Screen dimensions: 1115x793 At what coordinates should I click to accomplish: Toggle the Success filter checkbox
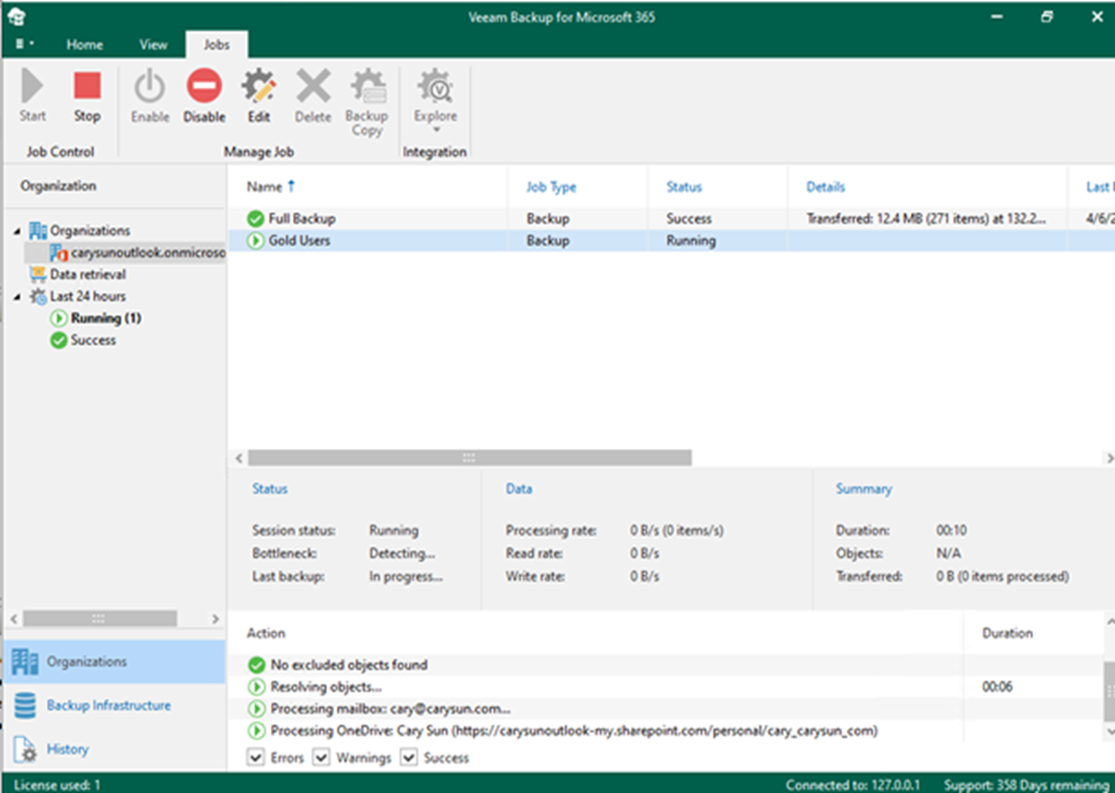(x=409, y=757)
